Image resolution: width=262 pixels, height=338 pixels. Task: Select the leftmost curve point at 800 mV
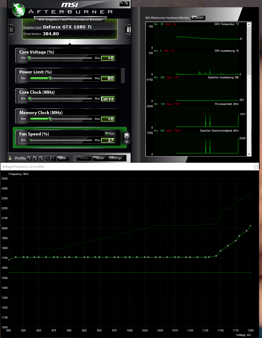[9, 259]
